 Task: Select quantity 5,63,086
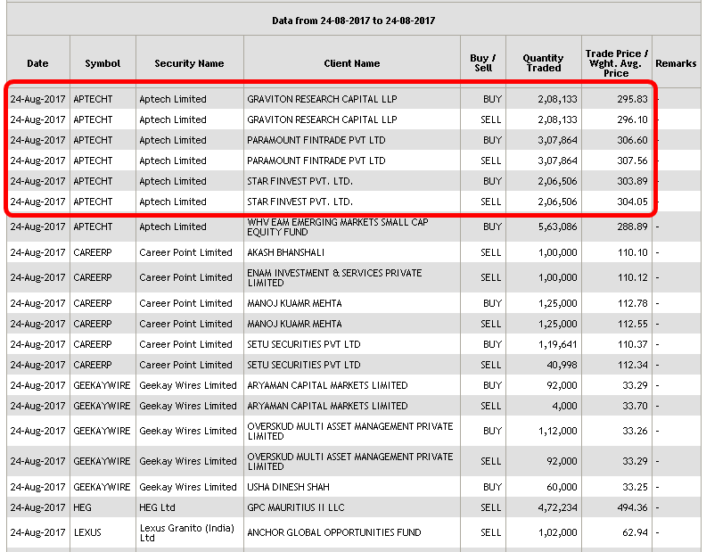[557, 227]
